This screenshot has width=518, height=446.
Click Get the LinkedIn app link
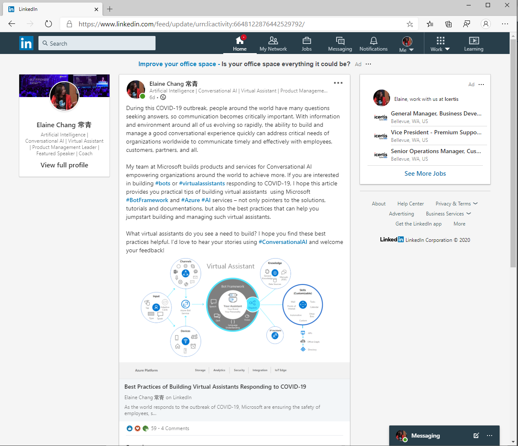coord(418,224)
